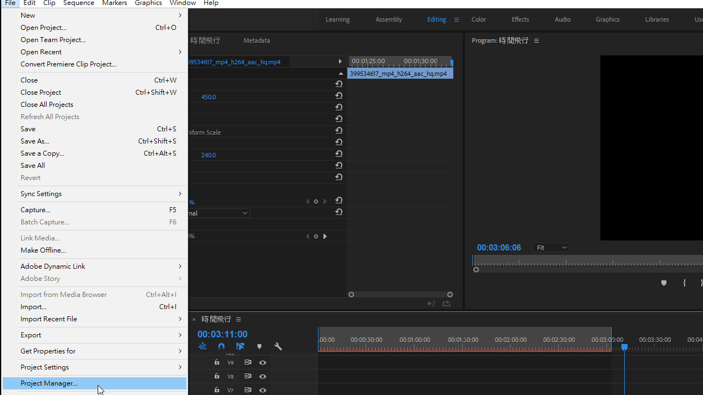Hide track V8 output eye
This screenshot has height=395, width=703.
[x=263, y=377]
